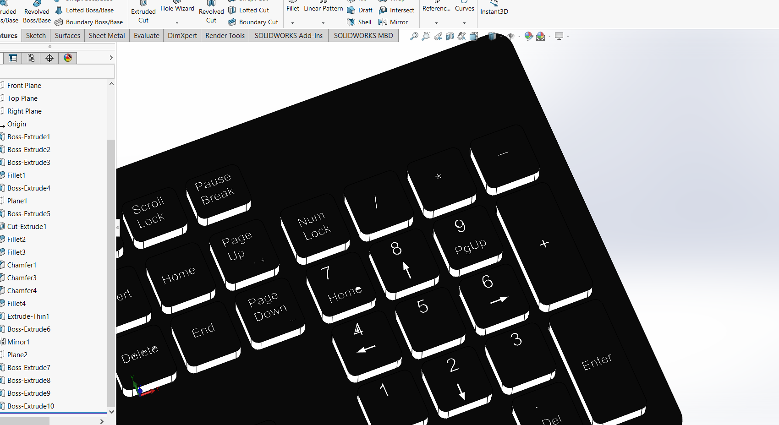Open the Apply Scene dropdown arrow
Viewport: 779px width, 425px height.
point(549,37)
